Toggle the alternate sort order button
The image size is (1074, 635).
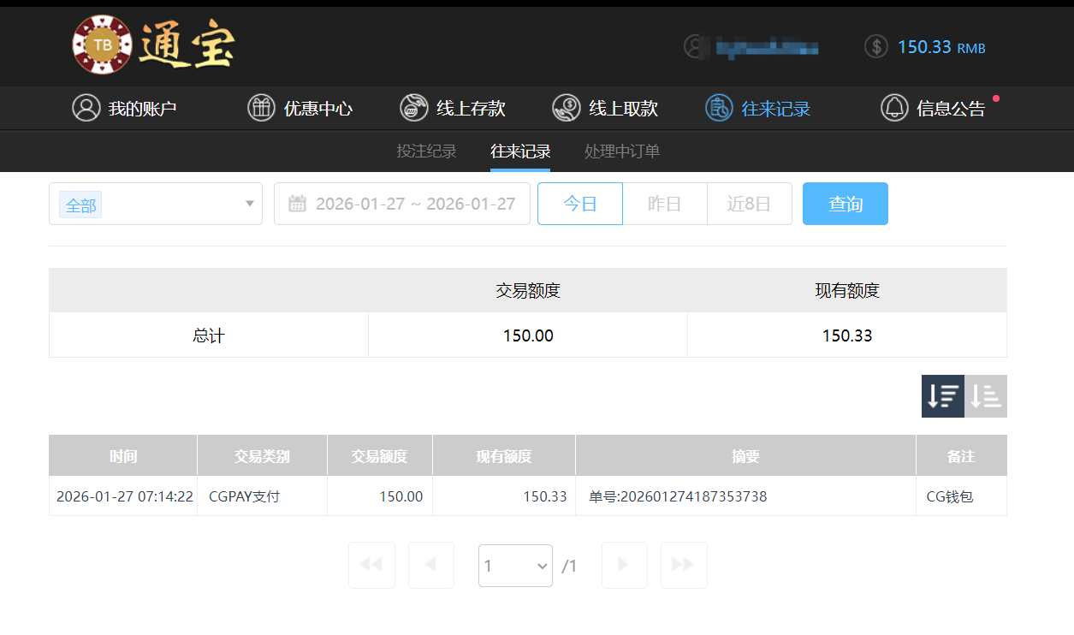point(985,395)
